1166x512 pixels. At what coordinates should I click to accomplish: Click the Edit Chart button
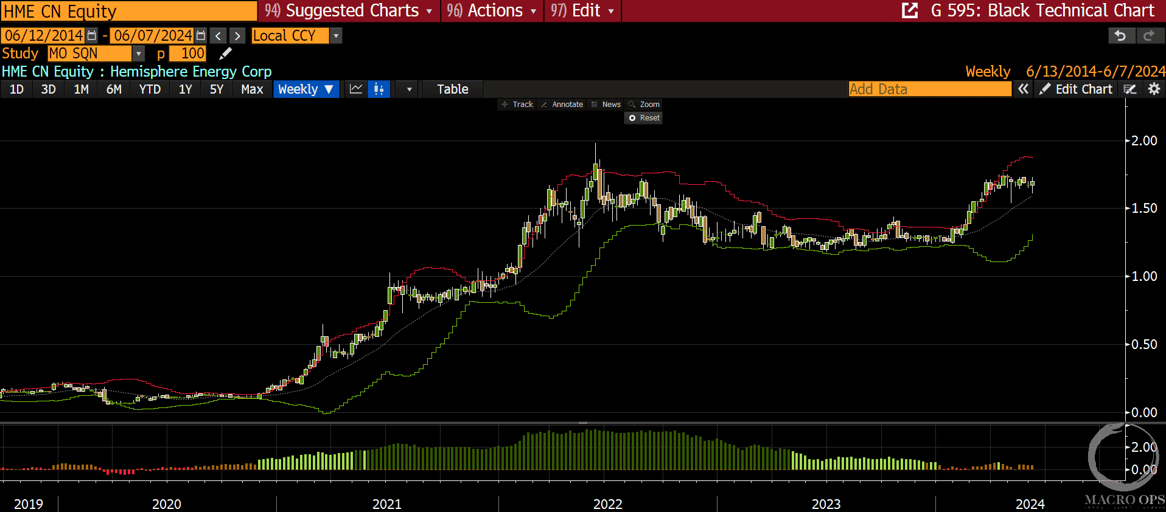pyautogui.click(x=1077, y=89)
